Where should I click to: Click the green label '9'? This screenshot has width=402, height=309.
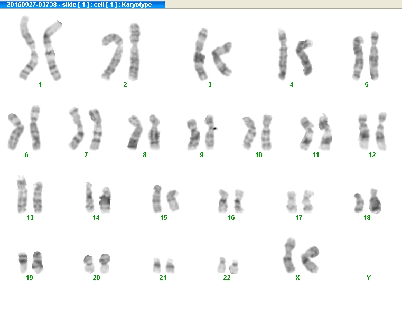pyautogui.click(x=202, y=155)
